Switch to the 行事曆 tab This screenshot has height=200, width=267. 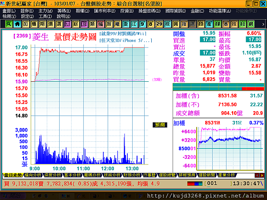[150, 175]
